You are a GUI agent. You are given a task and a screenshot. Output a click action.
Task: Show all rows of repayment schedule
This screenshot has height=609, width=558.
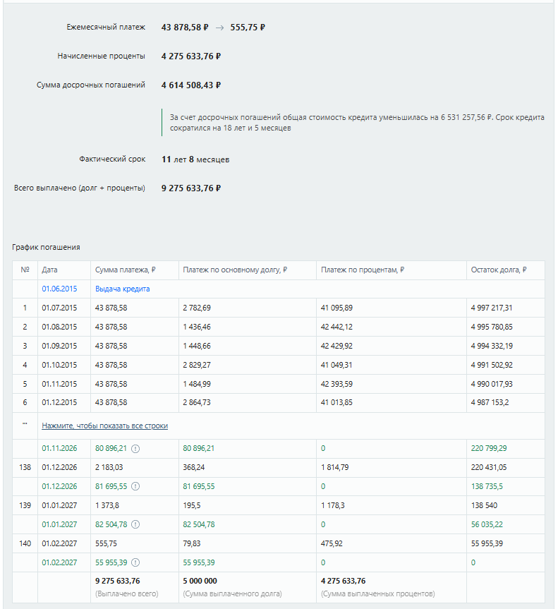pos(105,426)
